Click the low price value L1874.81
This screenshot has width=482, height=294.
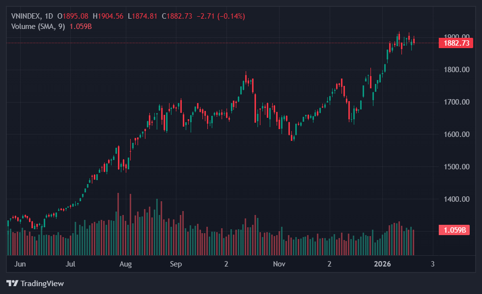coord(142,16)
